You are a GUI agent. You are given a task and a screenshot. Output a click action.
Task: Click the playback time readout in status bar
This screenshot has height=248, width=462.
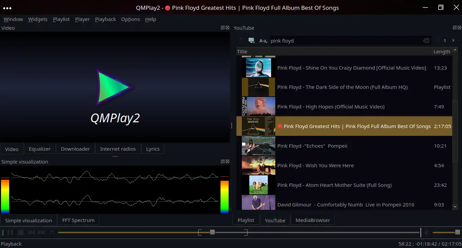(x=430, y=244)
